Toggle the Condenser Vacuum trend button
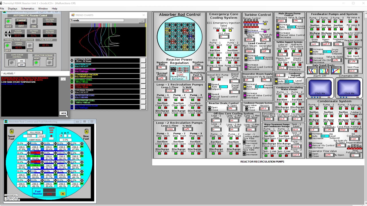 click(143, 76)
